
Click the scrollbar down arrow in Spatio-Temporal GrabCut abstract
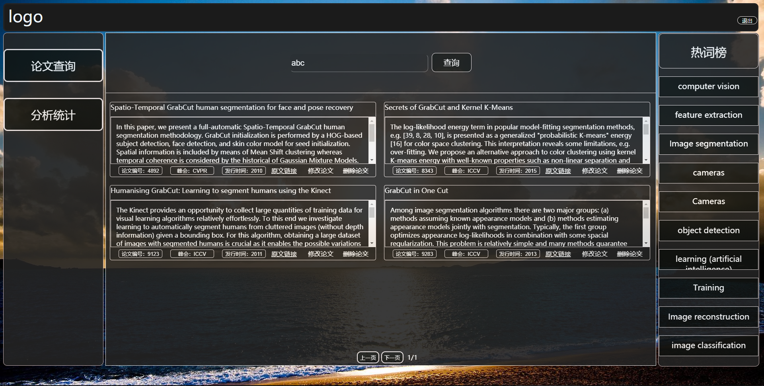point(372,160)
